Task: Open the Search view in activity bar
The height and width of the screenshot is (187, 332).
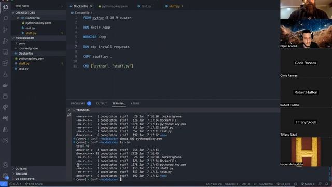Action: click(x=5, y=19)
